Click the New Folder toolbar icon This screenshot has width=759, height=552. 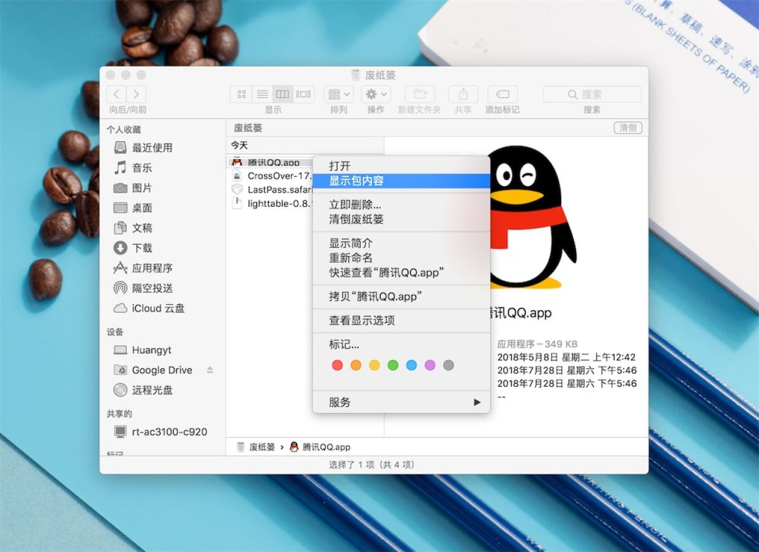(420, 94)
